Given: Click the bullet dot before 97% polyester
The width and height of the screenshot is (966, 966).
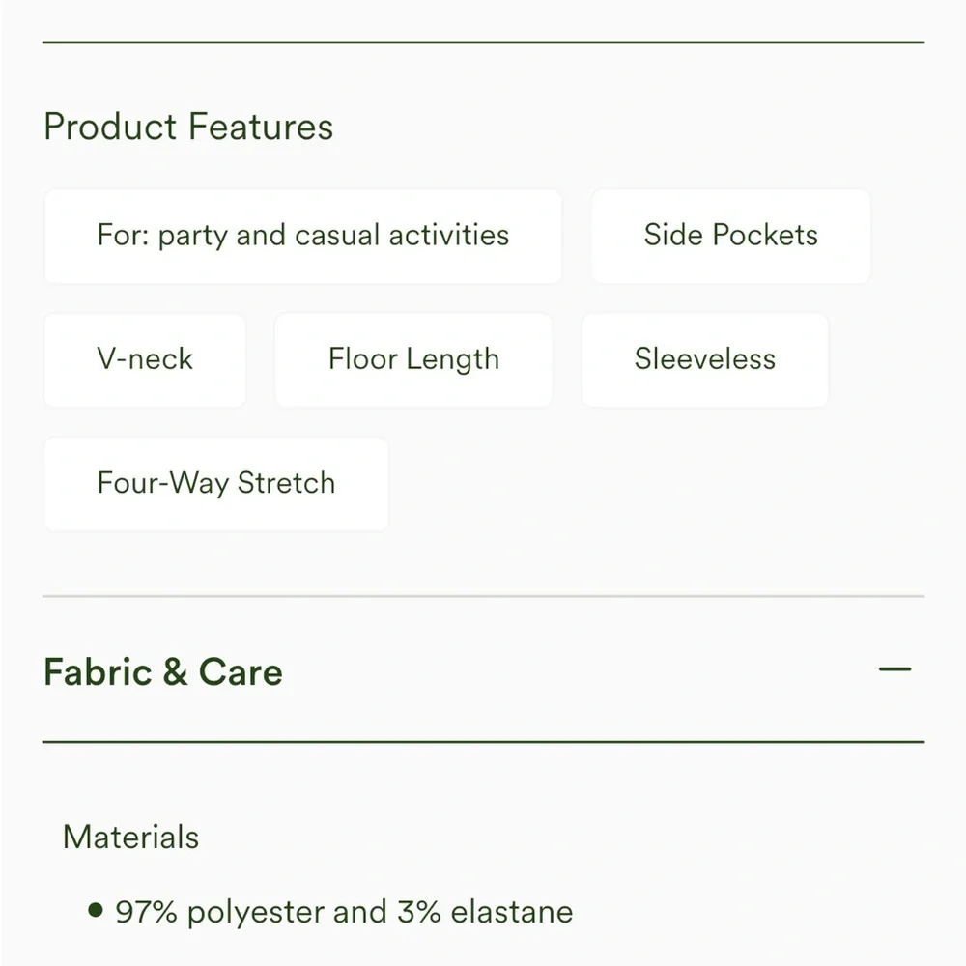Looking at the screenshot, I should tap(95, 910).
